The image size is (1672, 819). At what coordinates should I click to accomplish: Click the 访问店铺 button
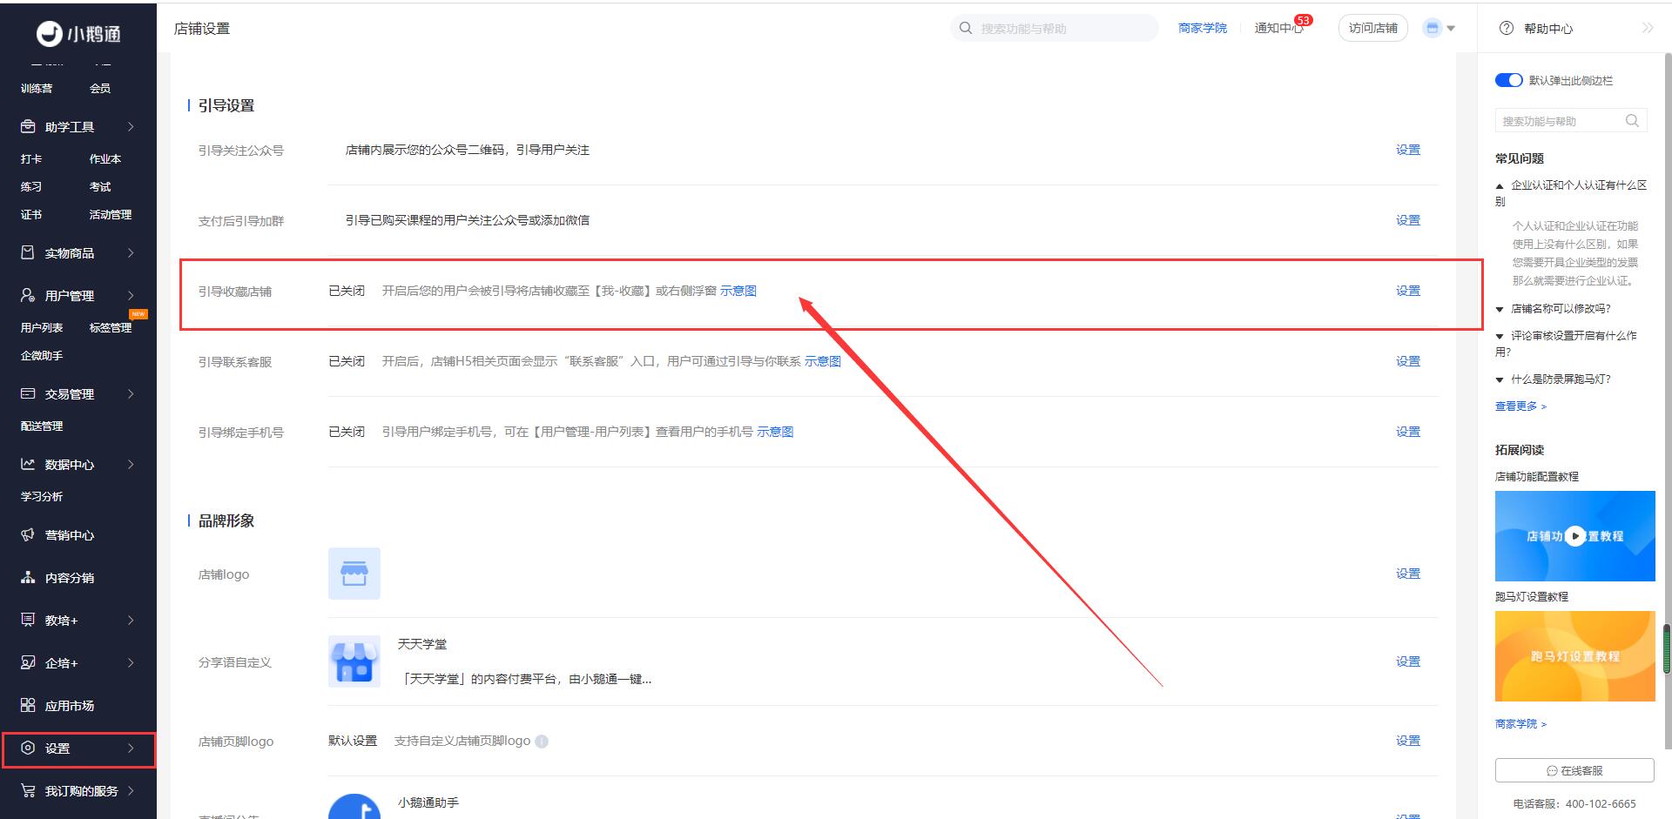tap(1372, 29)
